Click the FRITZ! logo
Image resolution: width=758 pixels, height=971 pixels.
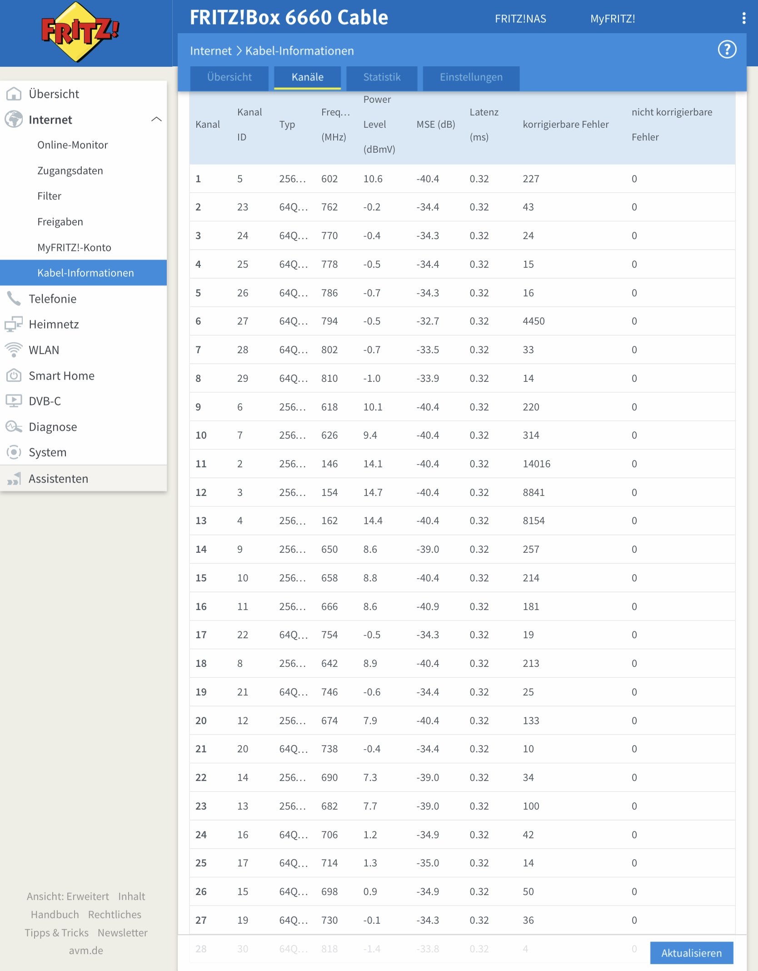point(80,32)
